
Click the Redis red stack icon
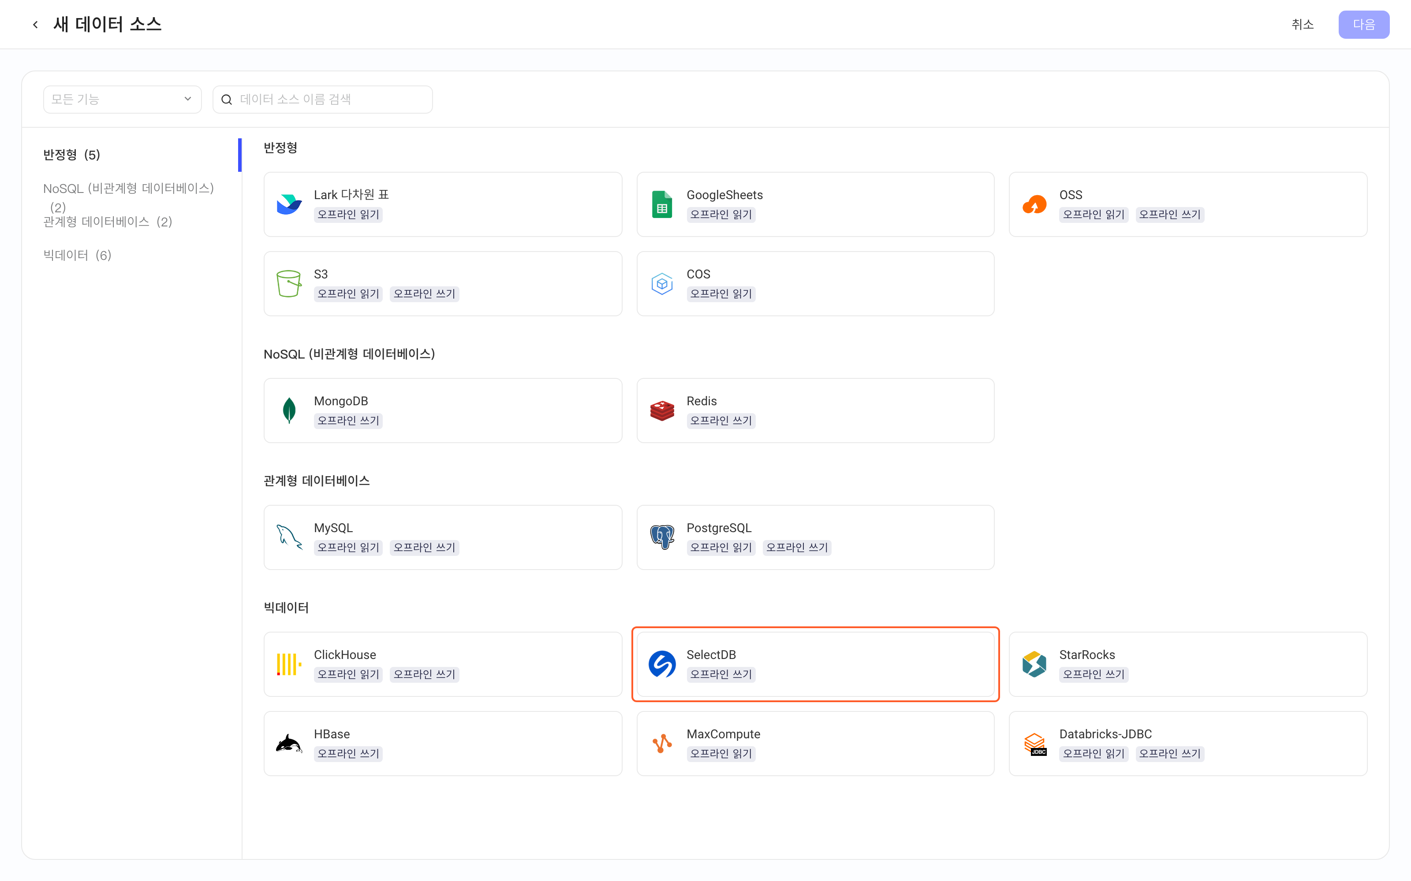pyautogui.click(x=662, y=411)
